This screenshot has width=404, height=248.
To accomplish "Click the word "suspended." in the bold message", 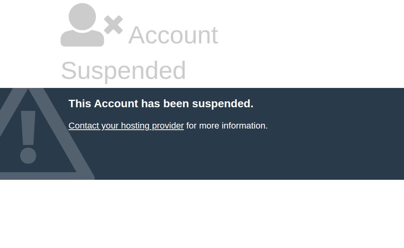I will (223, 104).
